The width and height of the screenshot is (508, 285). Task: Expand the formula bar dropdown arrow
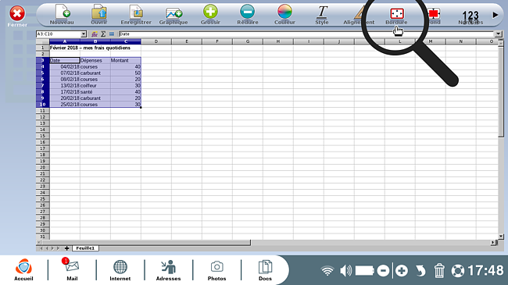coord(498,34)
